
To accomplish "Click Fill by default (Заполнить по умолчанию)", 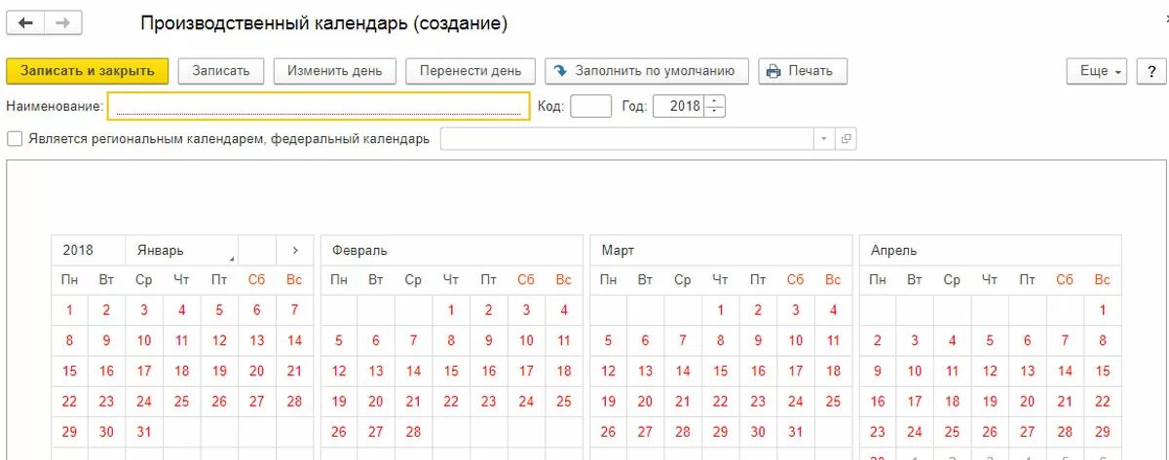I will [x=647, y=71].
